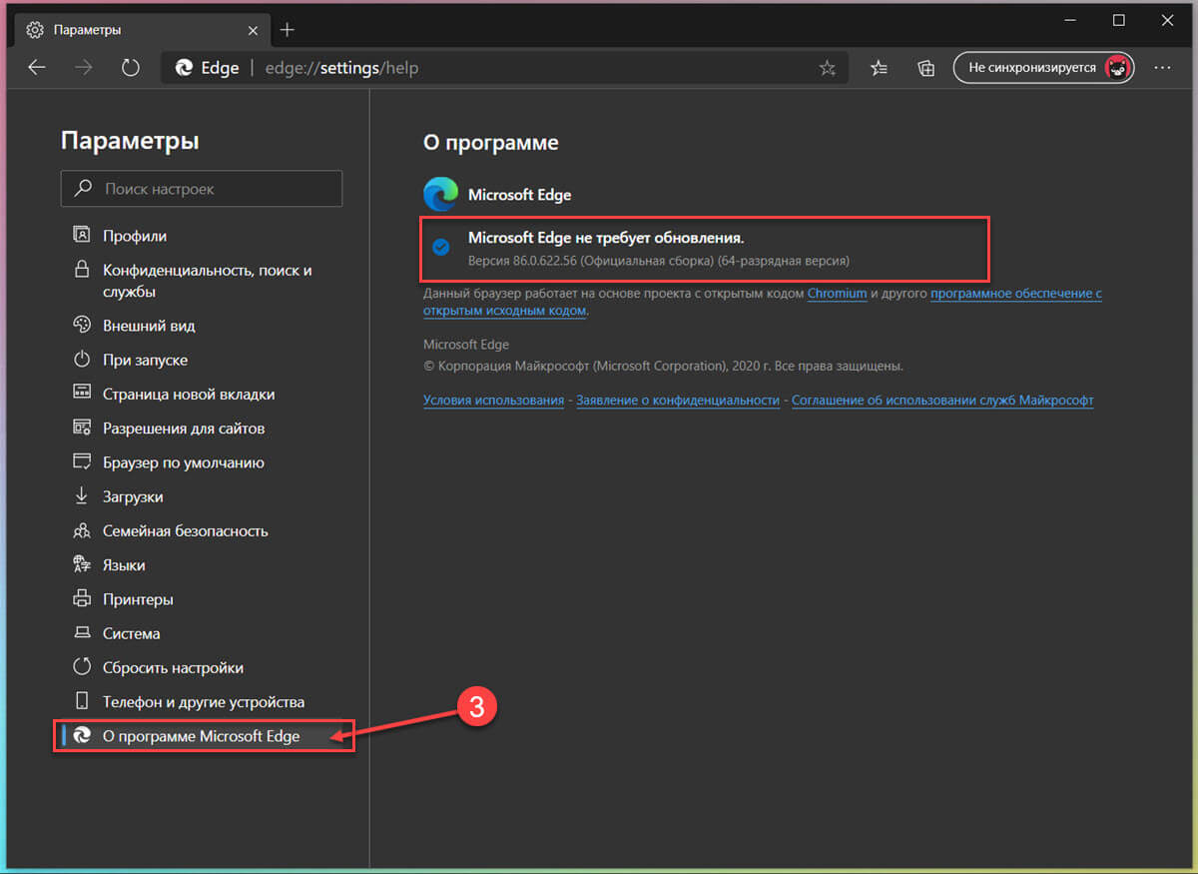Click the О программе page heading
This screenshot has width=1198, height=874.
491,143
